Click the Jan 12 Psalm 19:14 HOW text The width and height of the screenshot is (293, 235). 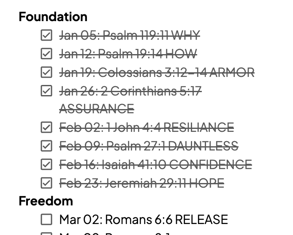pyautogui.click(x=128, y=54)
